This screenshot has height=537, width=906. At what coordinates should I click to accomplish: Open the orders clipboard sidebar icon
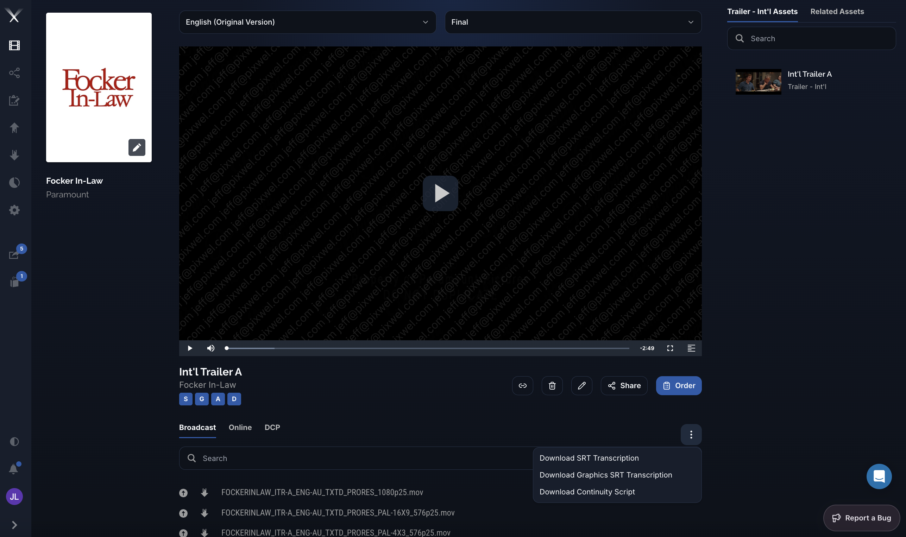pos(14,100)
